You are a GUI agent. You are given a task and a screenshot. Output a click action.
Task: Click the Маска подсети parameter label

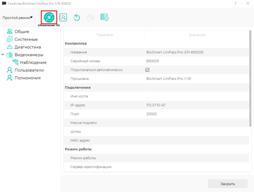[x=84, y=123]
